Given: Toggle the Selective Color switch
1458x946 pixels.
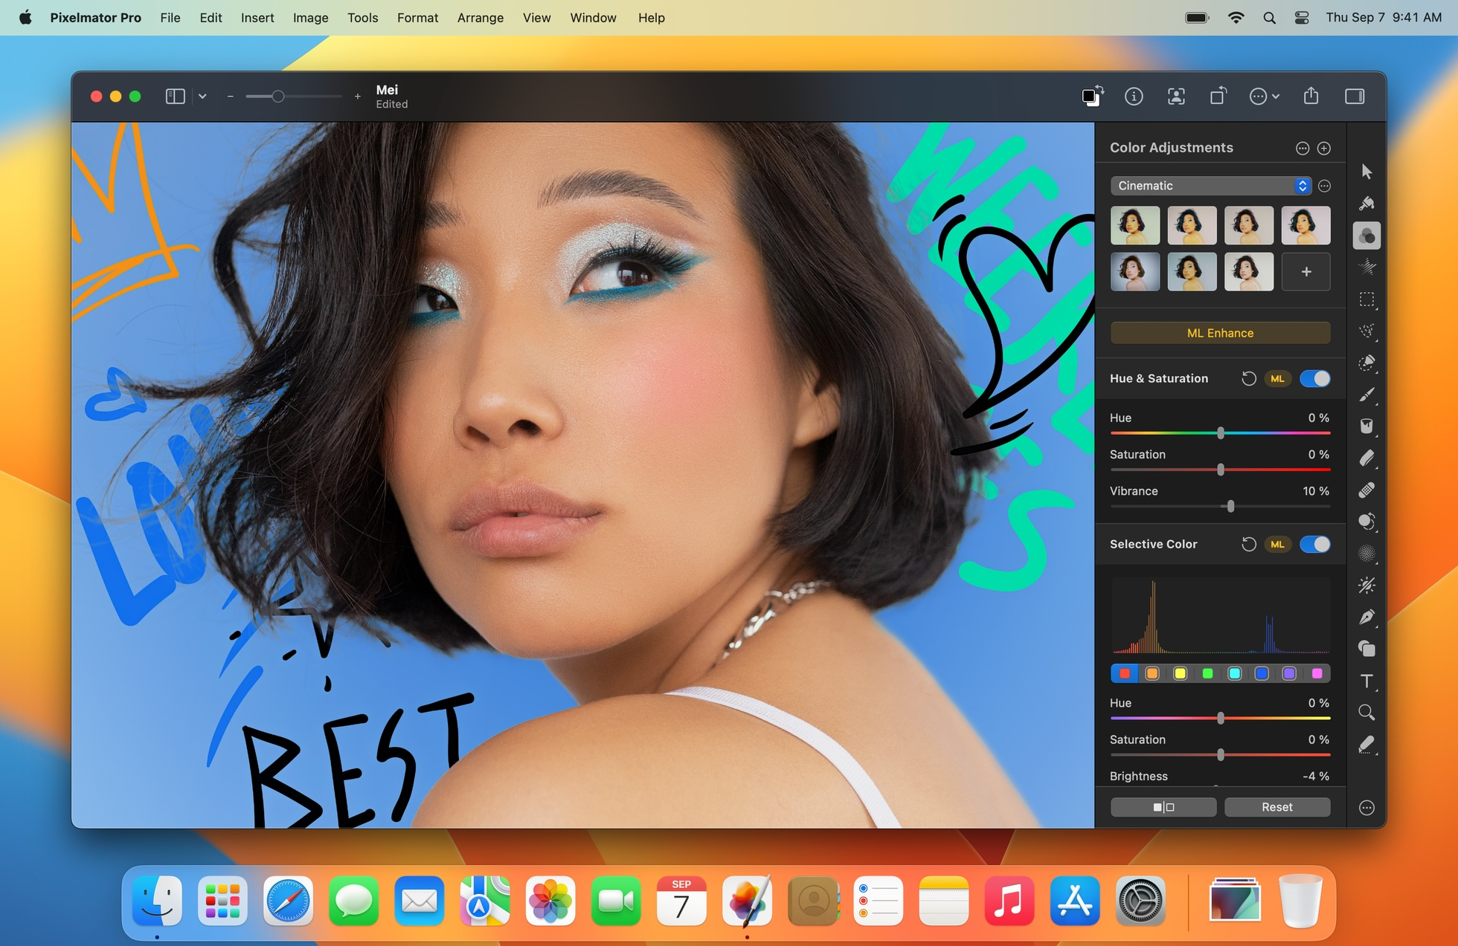Looking at the screenshot, I should [x=1315, y=544].
